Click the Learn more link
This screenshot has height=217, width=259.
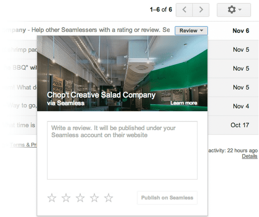pos(183,103)
